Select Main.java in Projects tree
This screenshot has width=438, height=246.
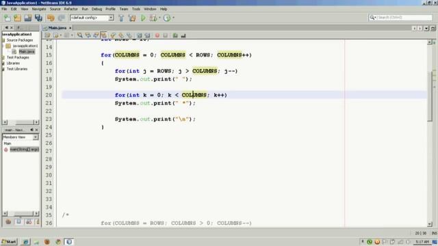(x=27, y=52)
